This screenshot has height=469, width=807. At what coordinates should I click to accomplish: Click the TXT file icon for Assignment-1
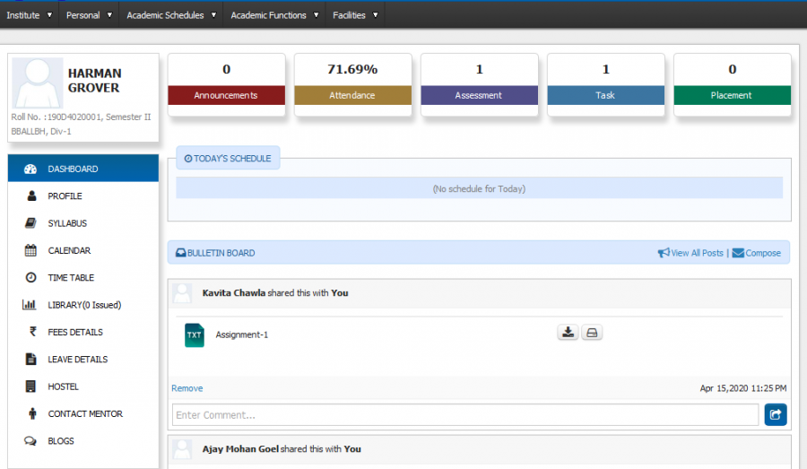point(195,335)
